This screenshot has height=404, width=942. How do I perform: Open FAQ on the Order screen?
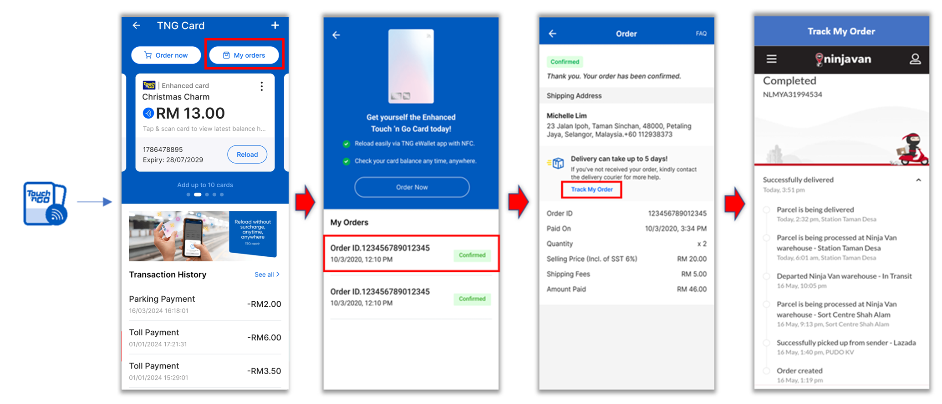click(701, 34)
